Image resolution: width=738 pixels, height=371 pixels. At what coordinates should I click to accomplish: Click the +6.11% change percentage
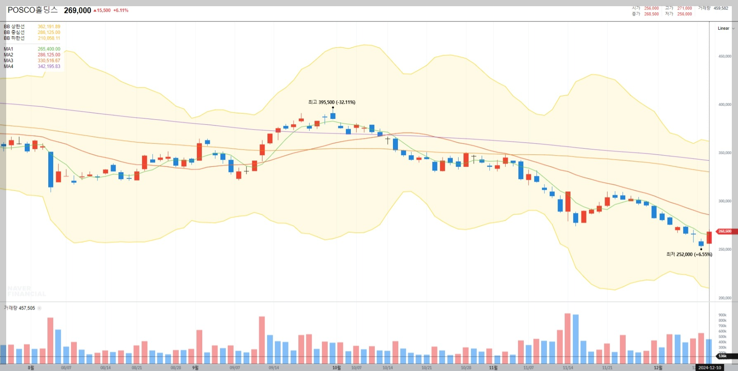(121, 11)
